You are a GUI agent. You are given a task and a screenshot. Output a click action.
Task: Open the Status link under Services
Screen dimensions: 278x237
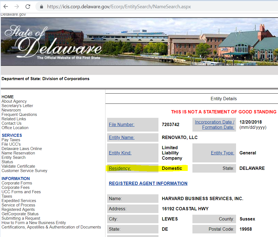(7, 162)
